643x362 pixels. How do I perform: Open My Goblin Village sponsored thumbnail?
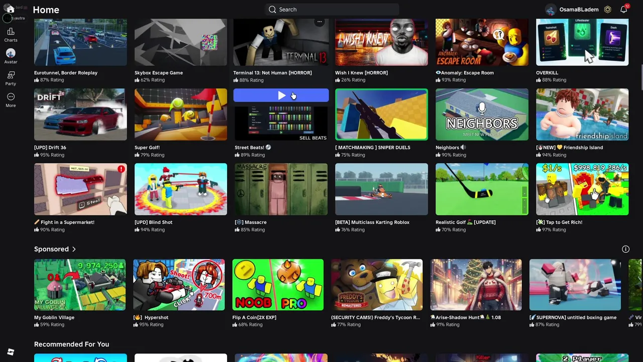80,285
